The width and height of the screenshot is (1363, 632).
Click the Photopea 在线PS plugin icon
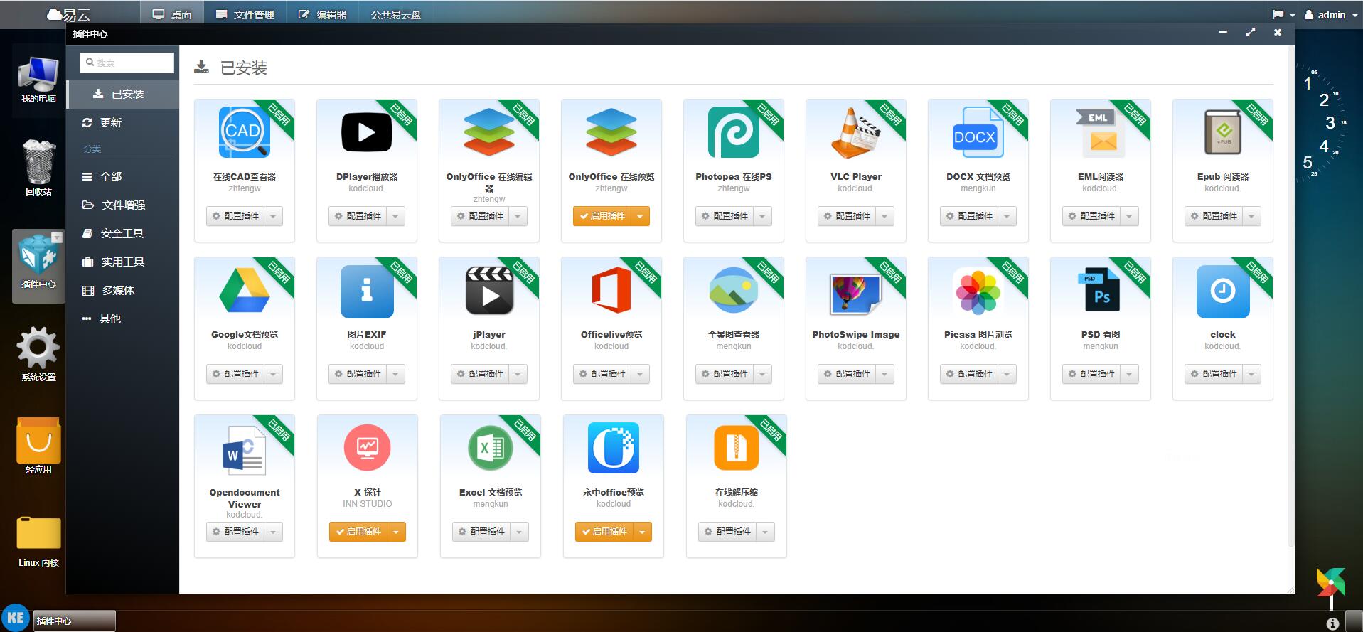pyautogui.click(x=733, y=132)
